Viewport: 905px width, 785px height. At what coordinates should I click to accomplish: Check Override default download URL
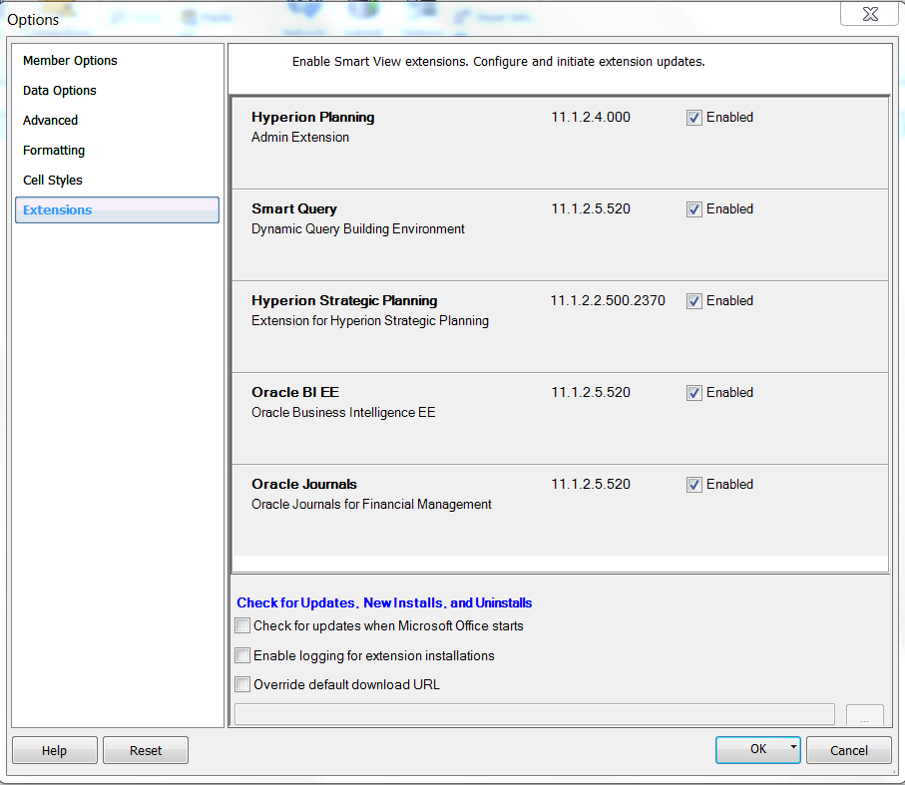(242, 684)
